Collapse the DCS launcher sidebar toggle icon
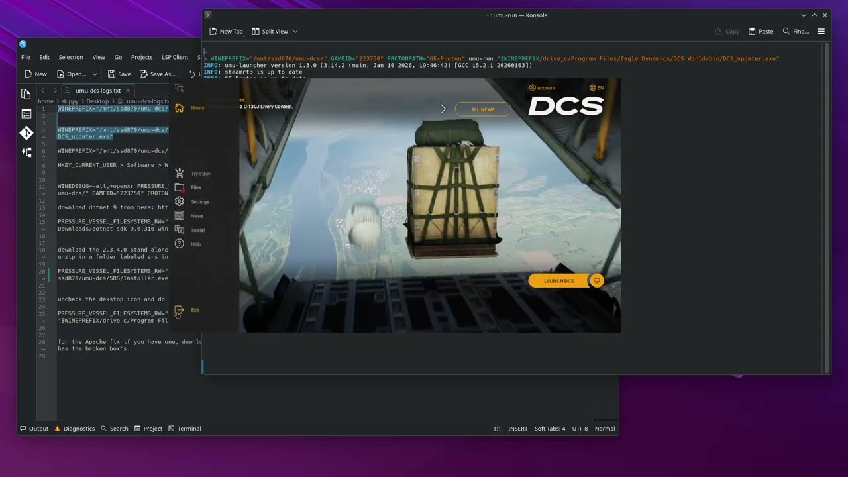This screenshot has width=848, height=477. (x=179, y=88)
